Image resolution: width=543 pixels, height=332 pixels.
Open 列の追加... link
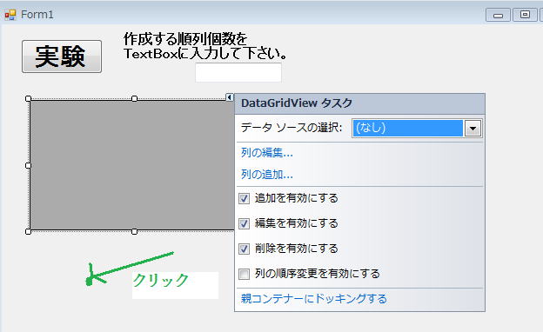(266, 175)
